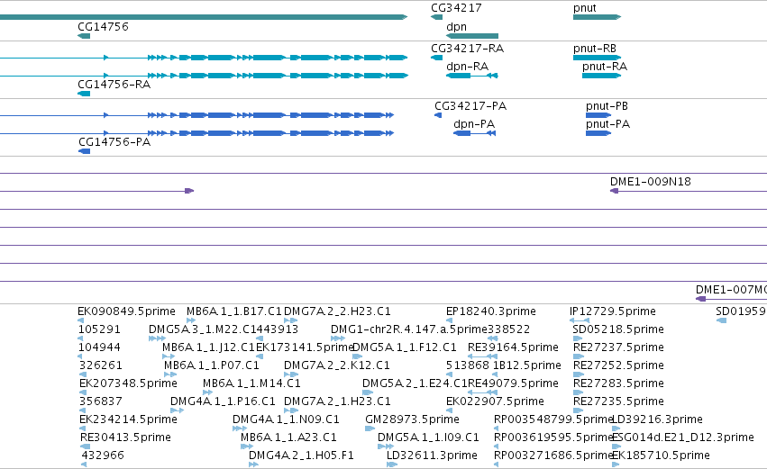
Task: Open EST label EP18240.3prime
Action: [x=490, y=311]
